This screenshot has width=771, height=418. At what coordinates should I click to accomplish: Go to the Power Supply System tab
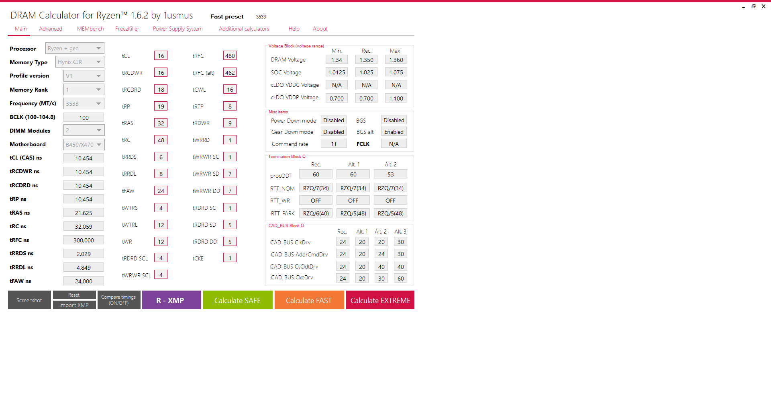tap(177, 29)
